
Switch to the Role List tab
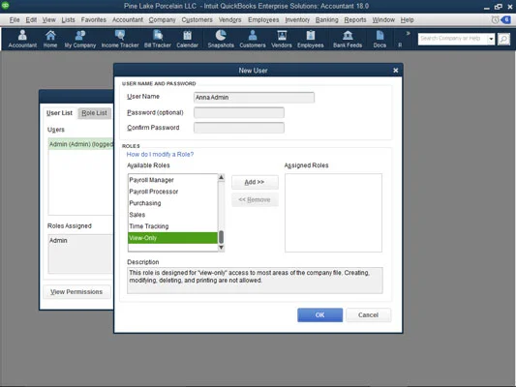pyautogui.click(x=95, y=113)
